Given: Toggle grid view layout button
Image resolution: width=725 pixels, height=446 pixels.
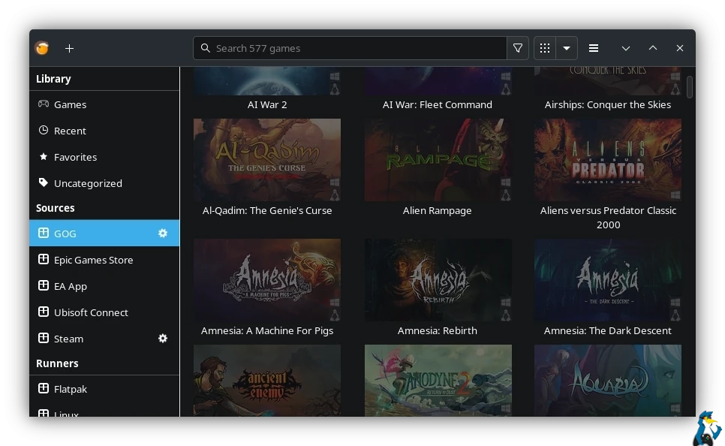Looking at the screenshot, I should (x=545, y=48).
